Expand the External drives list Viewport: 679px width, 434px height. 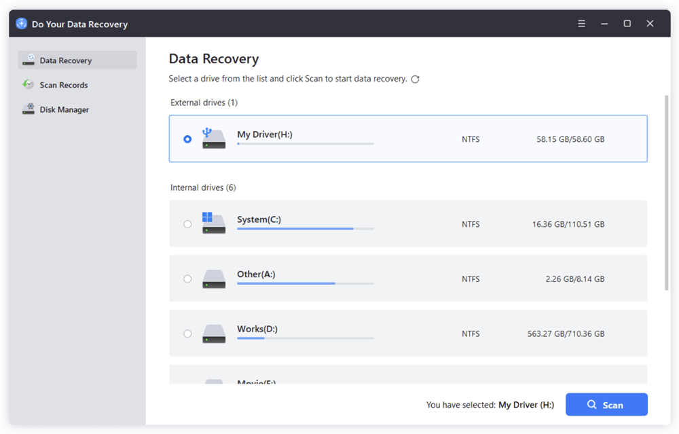(x=203, y=103)
